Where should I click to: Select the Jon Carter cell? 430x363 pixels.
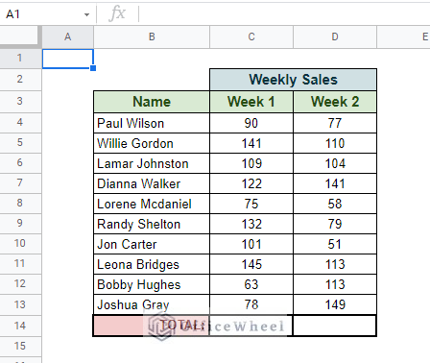pos(152,244)
